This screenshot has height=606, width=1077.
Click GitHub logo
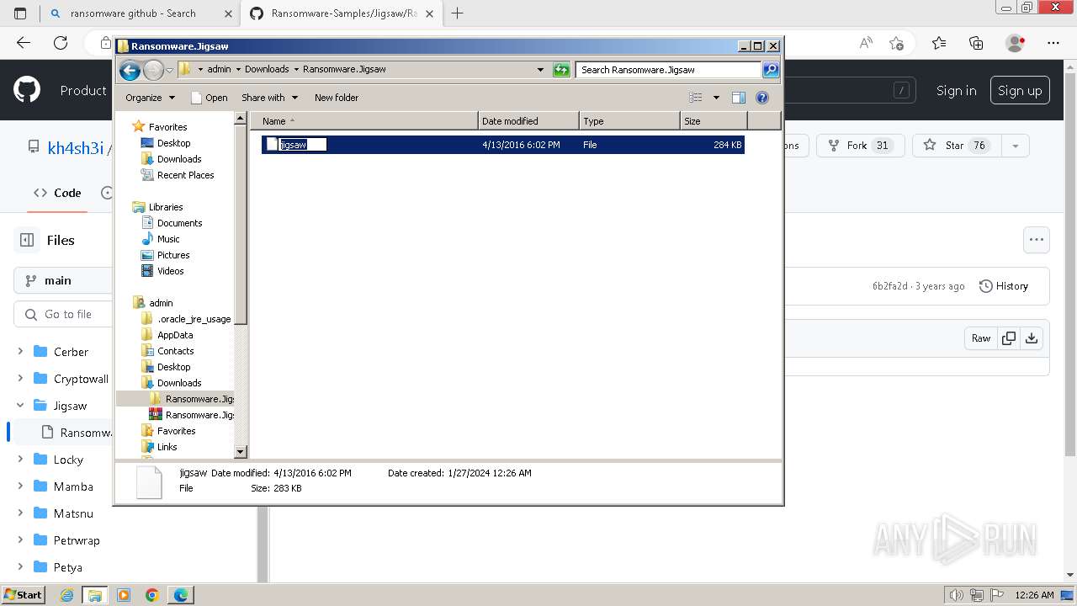point(27,90)
